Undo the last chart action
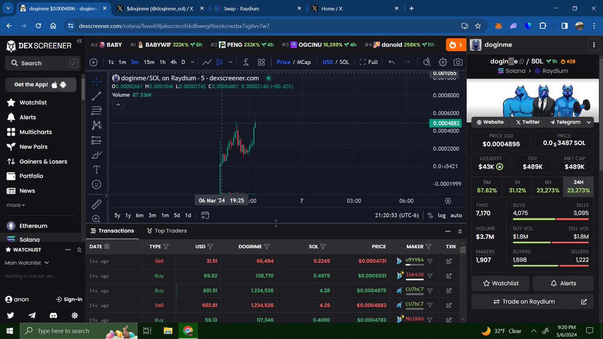The width and height of the screenshot is (603, 339). (x=391, y=62)
